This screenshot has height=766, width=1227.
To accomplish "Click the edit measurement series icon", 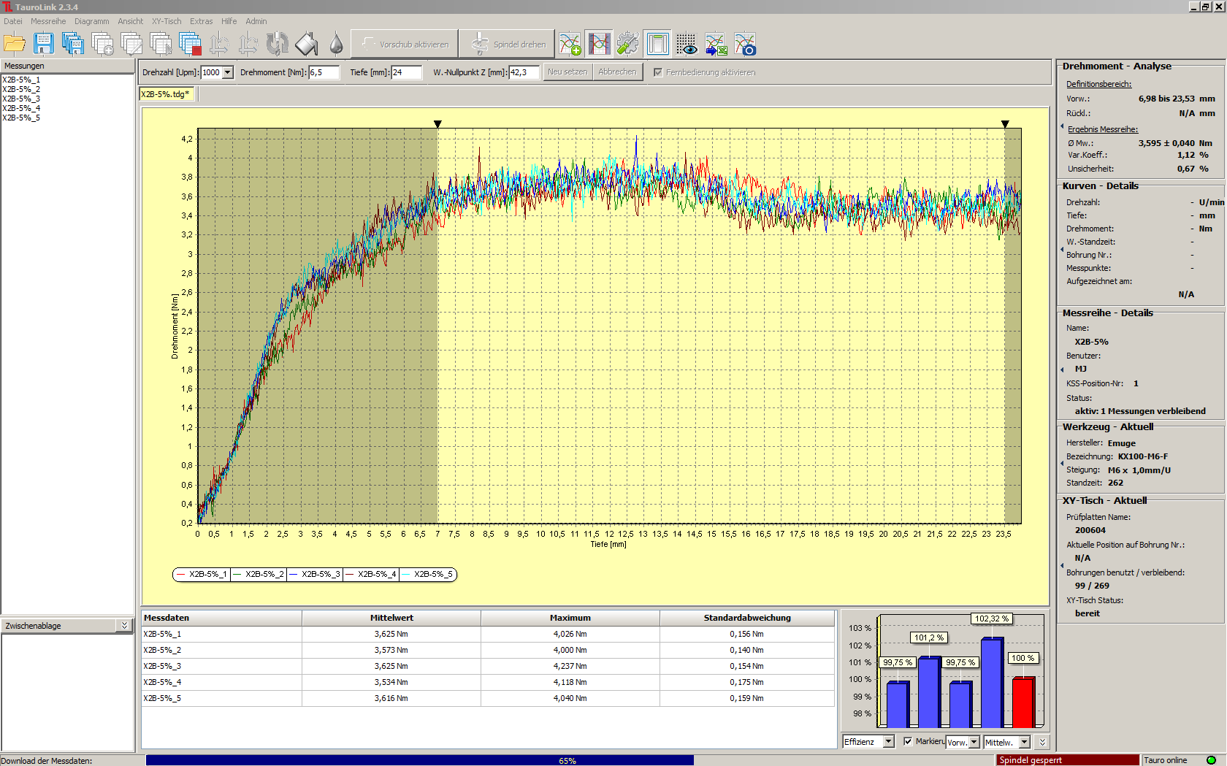I will 131,44.
